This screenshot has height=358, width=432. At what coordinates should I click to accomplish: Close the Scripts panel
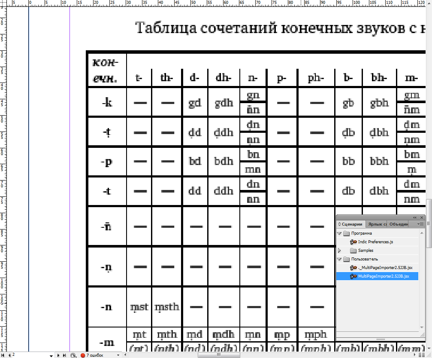click(422, 217)
